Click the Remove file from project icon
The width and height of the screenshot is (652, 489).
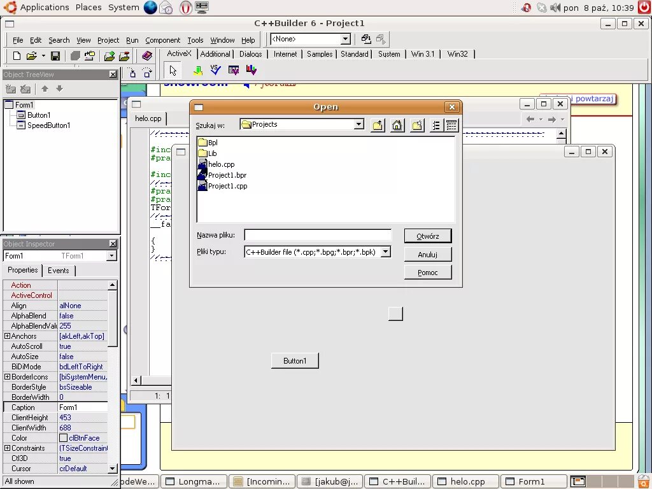pyautogui.click(x=124, y=56)
